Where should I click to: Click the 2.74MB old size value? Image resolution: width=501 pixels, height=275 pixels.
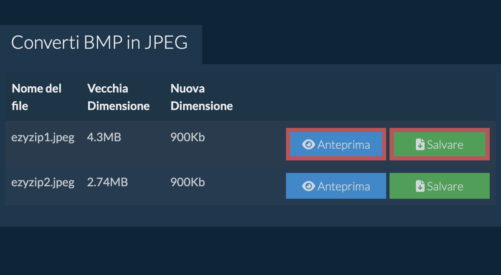(x=107, y=182)
